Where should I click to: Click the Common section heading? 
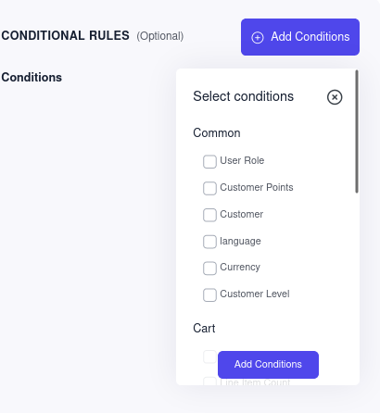(x=217, y=133)
